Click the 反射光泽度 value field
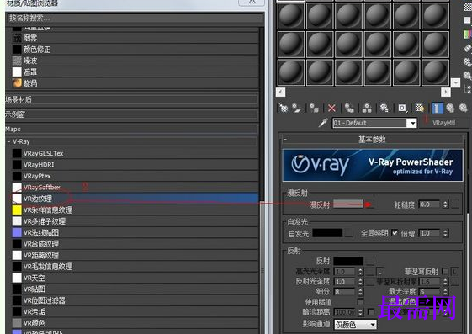The image size is (472, 334). click(345, 282)
